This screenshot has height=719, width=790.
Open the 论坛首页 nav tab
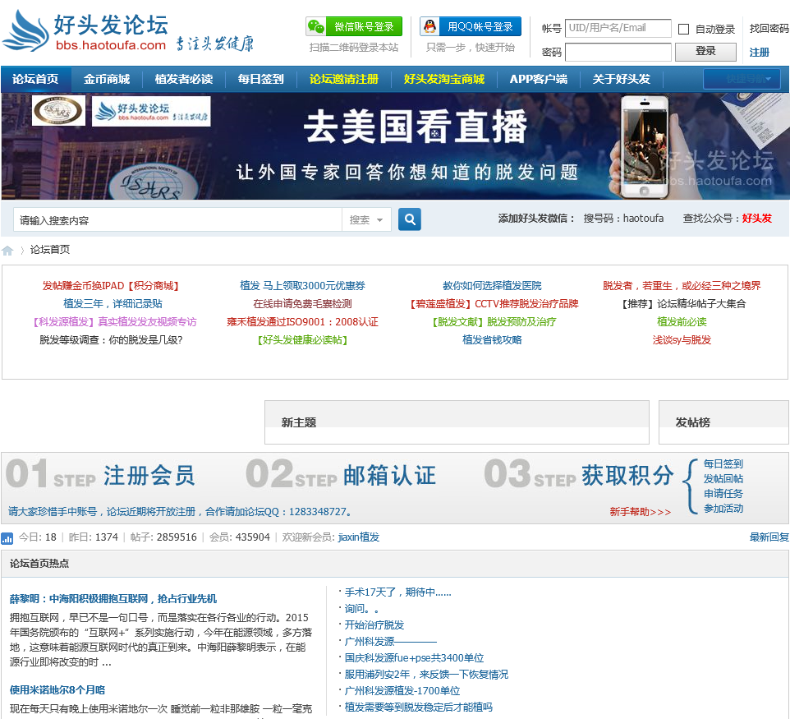(35, 79)
